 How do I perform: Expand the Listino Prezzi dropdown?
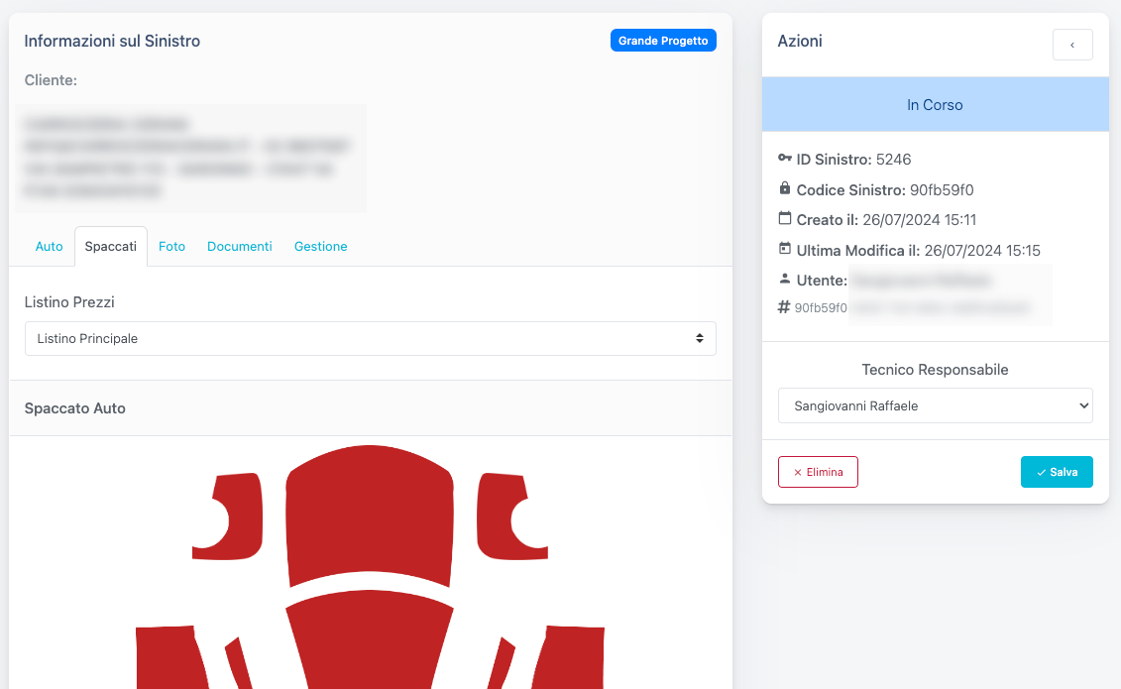click(370, 339)
